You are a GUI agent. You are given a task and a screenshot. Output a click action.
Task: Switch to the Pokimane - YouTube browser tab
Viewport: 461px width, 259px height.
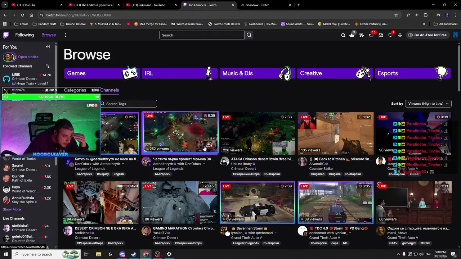coord(151,5)
